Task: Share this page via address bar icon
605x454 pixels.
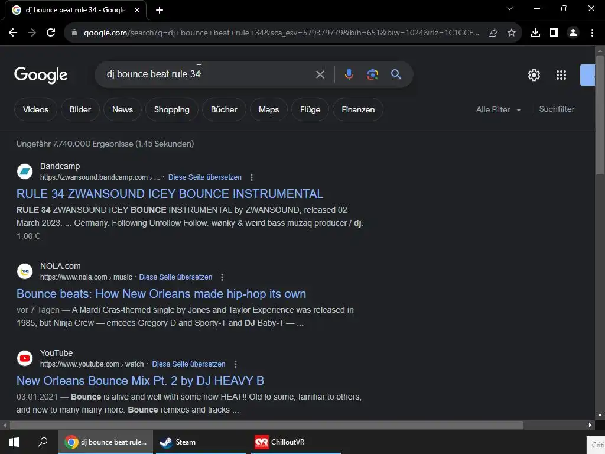Action: [x=493, y=33]
